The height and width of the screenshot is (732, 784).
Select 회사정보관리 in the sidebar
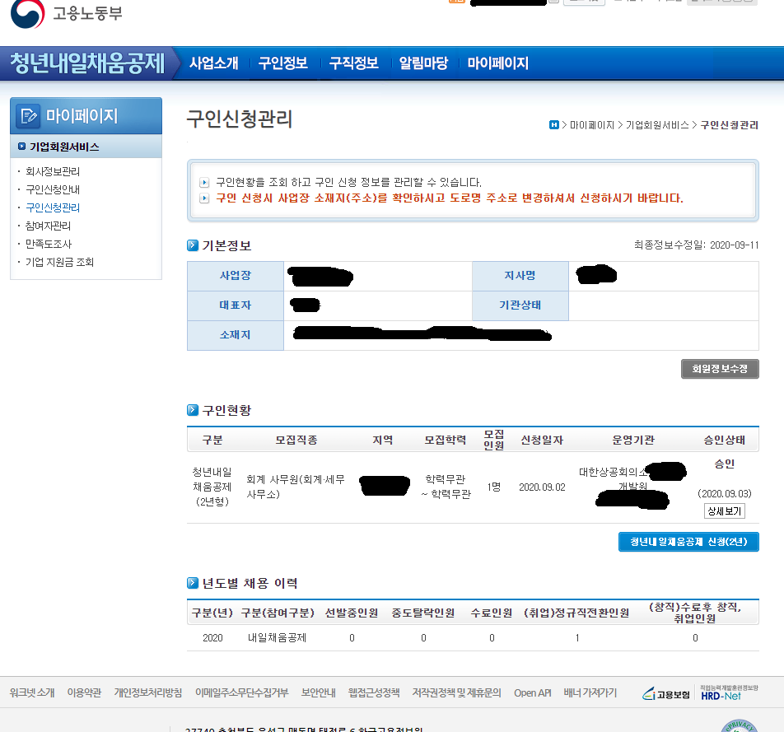pyautogui.click(x=53, y=171)
